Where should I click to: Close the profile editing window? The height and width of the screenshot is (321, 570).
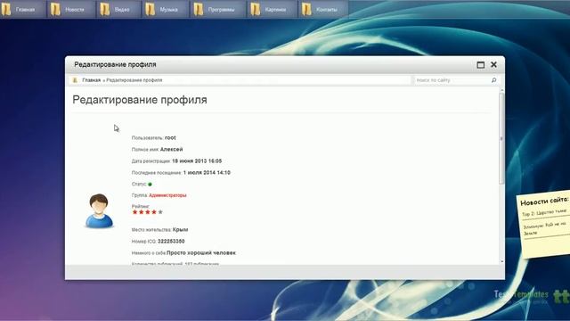[493, 64]
